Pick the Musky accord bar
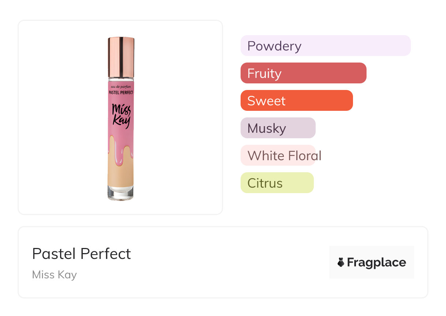 click(278, 128)
